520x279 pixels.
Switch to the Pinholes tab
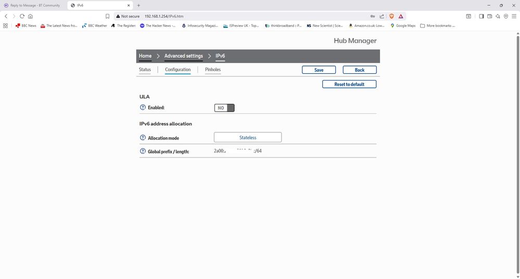pos(213,70)
